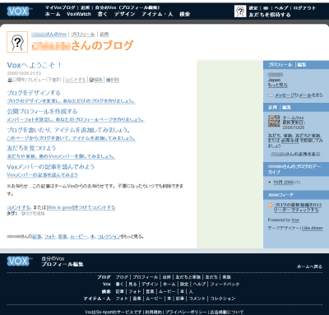Click プロフィール link above blog title

(x=83, y=35)
